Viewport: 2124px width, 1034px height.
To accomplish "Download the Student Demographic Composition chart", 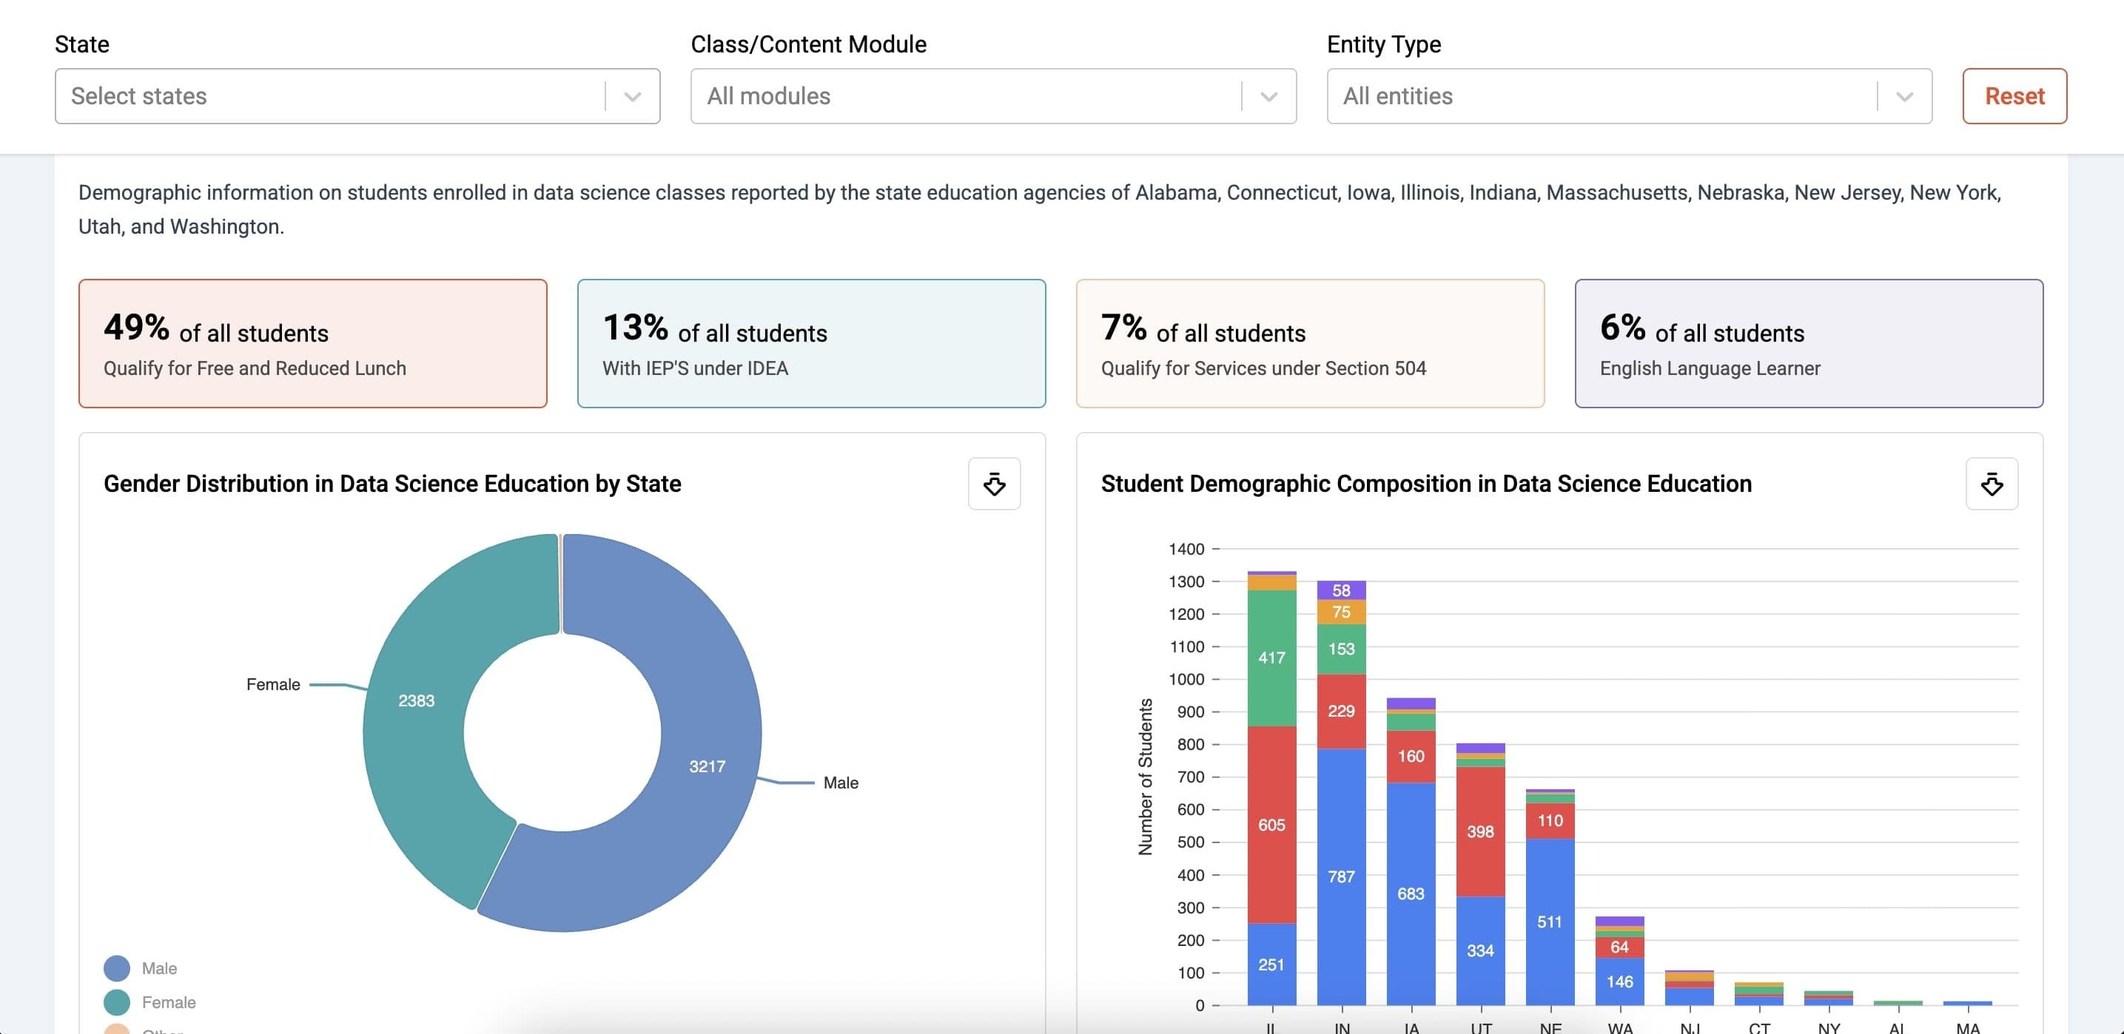I will pos(1992,484).
